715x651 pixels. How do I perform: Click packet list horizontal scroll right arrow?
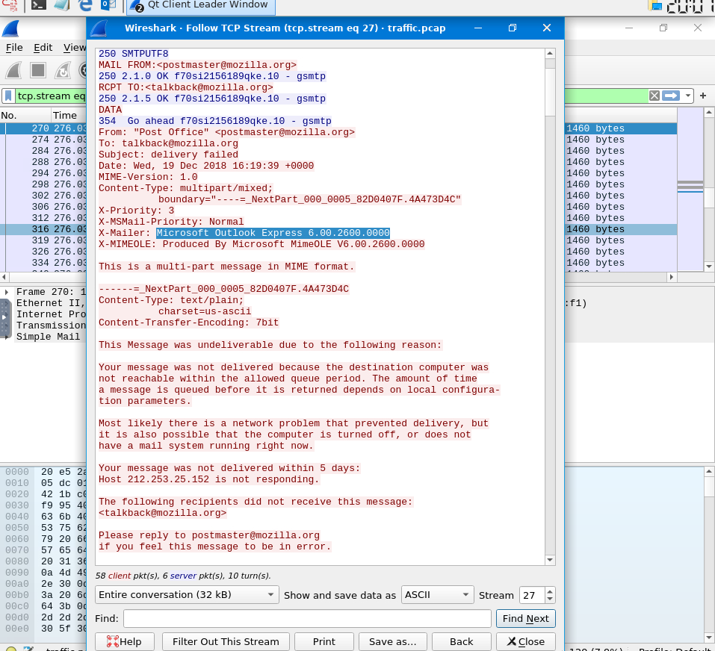coord(671,276)
